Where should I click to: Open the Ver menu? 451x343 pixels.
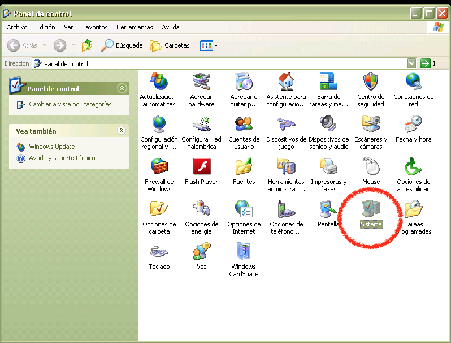click(68, 27)
